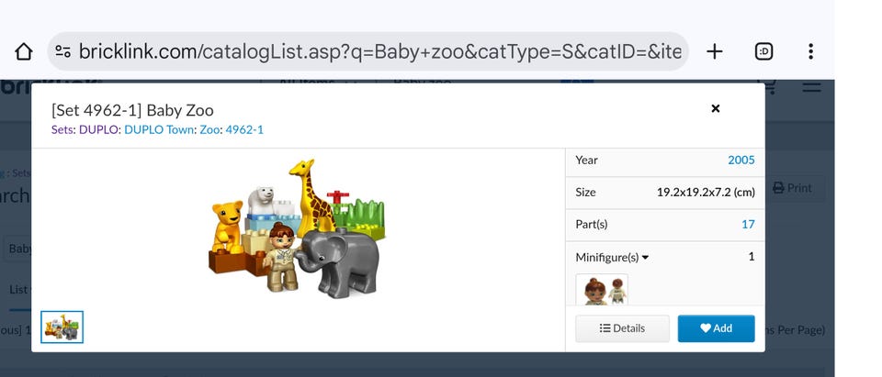Click the 2005 year link
Screen dimensions: 882x377
click(741, 160)
